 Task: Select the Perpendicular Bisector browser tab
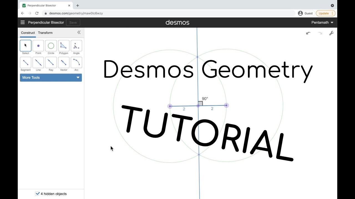(46, 6)
